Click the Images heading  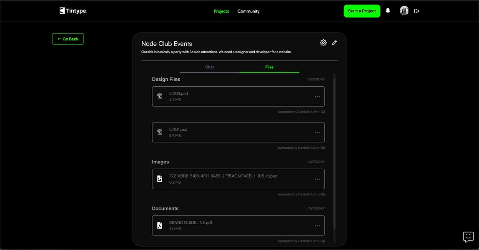pos(161,162)
